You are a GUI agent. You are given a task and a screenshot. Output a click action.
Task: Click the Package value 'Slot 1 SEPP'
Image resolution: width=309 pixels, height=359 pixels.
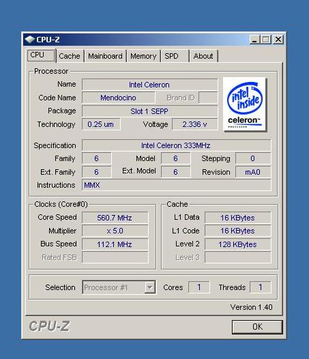(149, 111)
